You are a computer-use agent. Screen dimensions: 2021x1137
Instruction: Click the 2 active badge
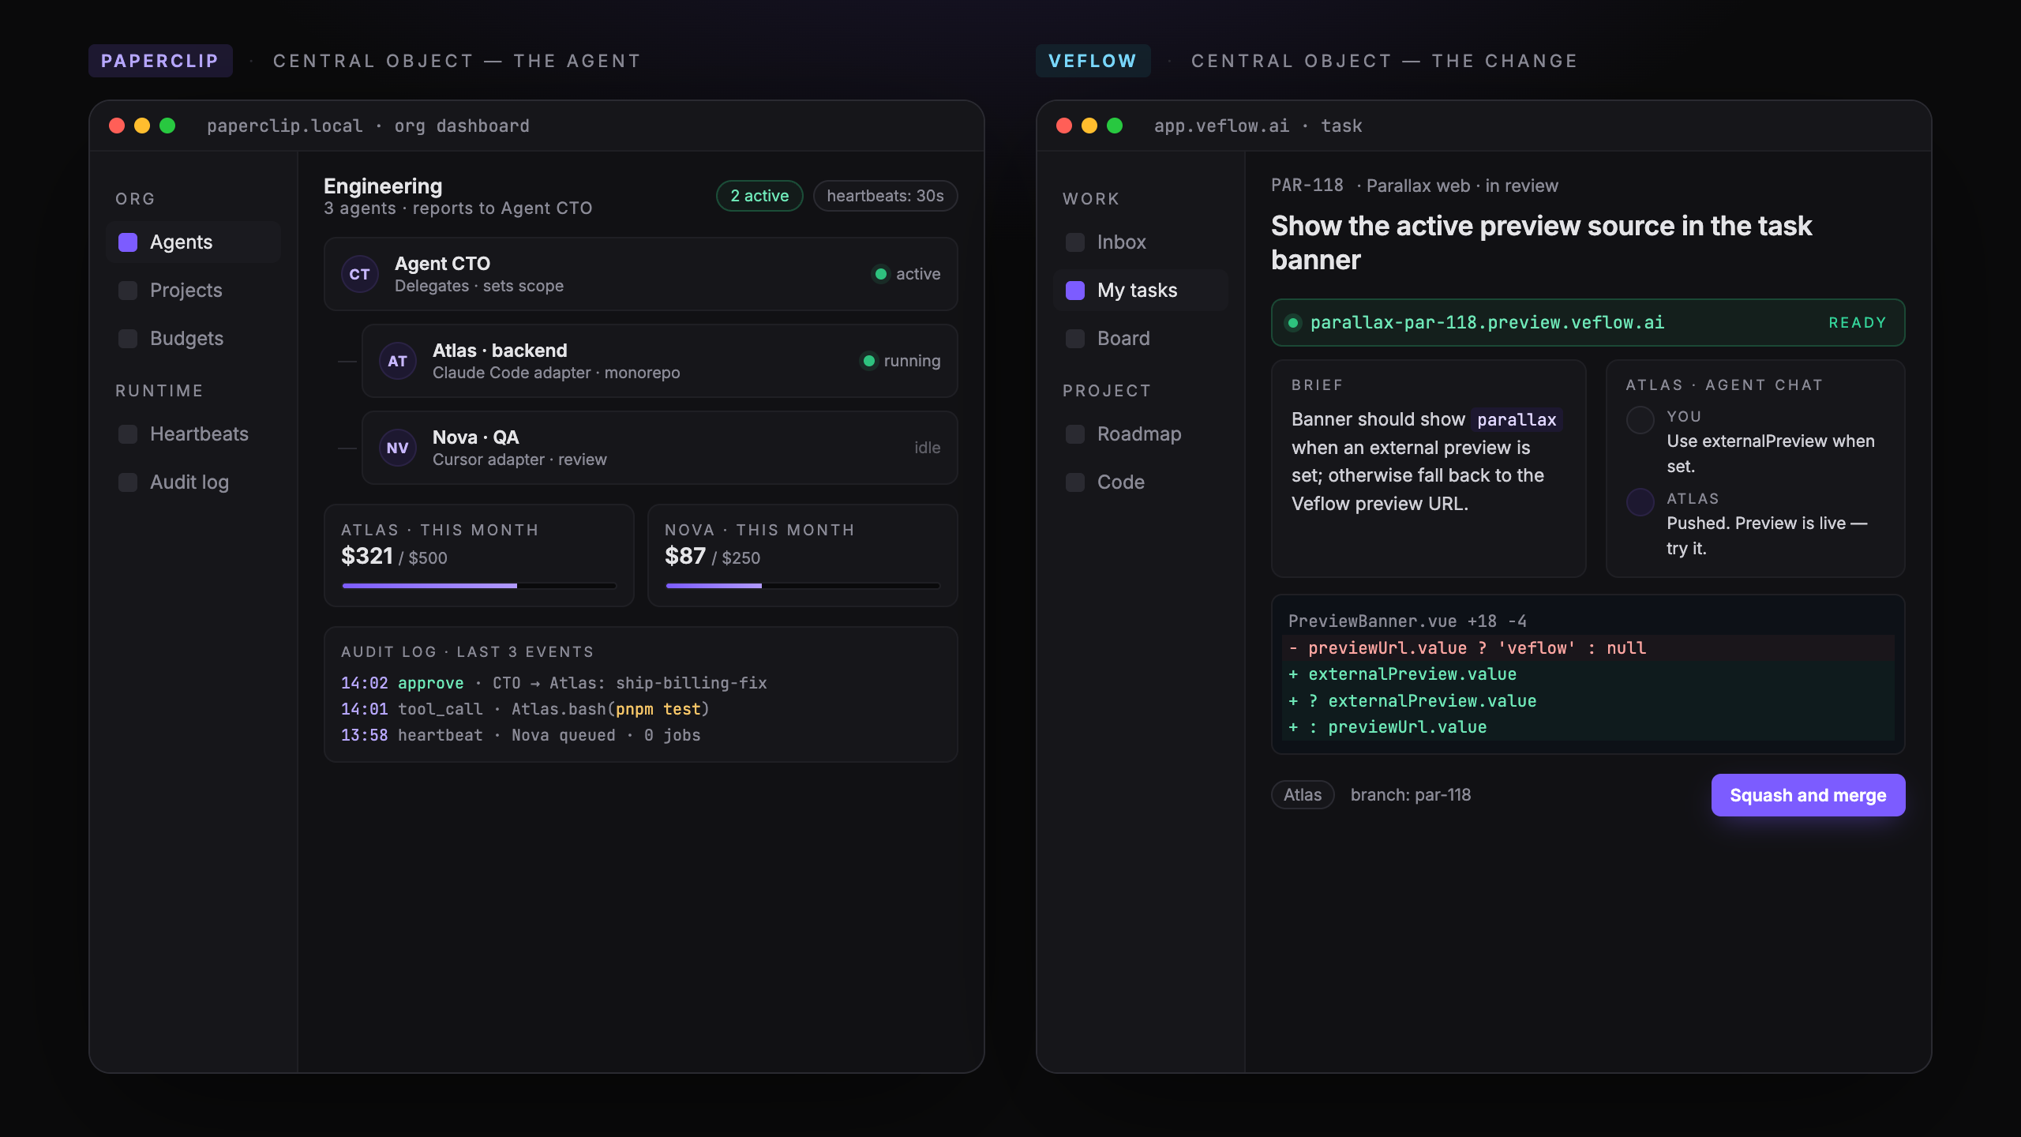click(x=759, y=196)
